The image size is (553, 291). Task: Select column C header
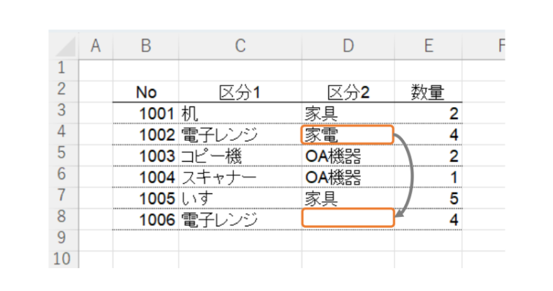pos(240,46)
